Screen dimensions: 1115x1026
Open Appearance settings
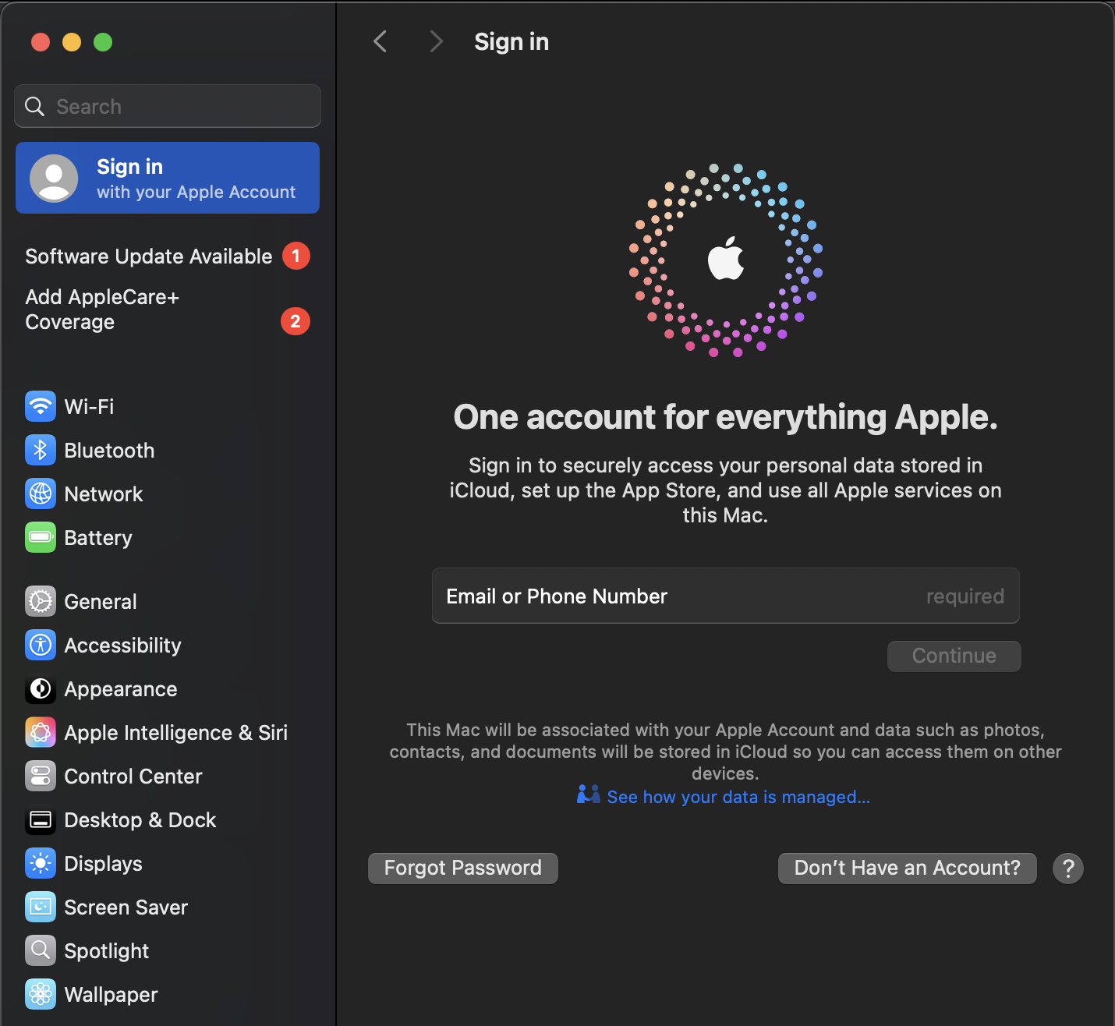click(x=119, y=688)
